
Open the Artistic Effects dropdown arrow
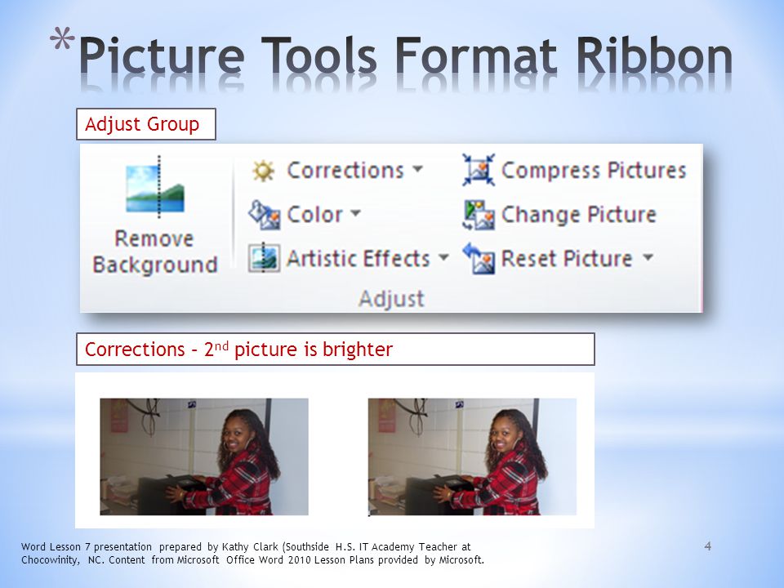coord(443,257)
